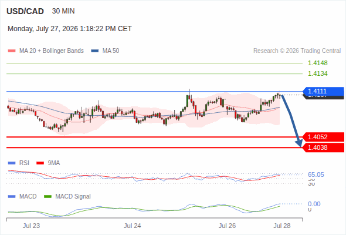
Task: Select the 1.4148 resistance level label
Action: (x=318, y=63)
